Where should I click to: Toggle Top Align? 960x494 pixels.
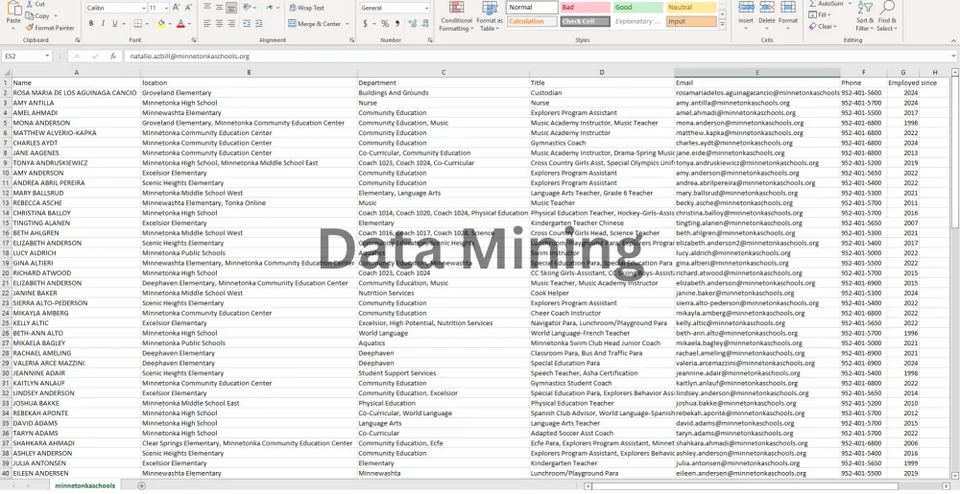pyautogui.click(x=207, y=8)
